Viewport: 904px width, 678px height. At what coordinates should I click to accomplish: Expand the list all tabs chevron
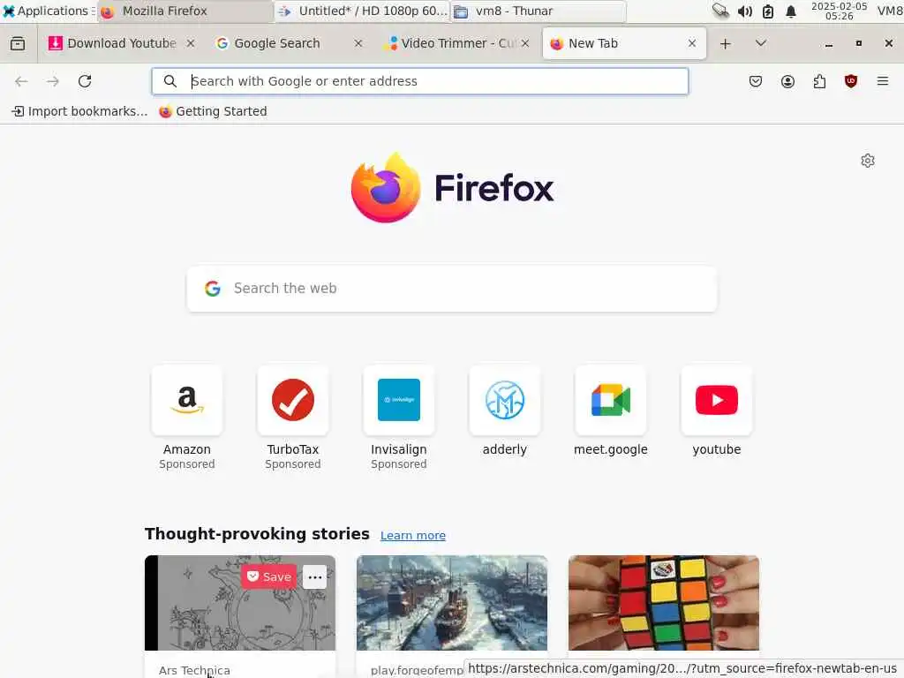[x=760, y=43]
